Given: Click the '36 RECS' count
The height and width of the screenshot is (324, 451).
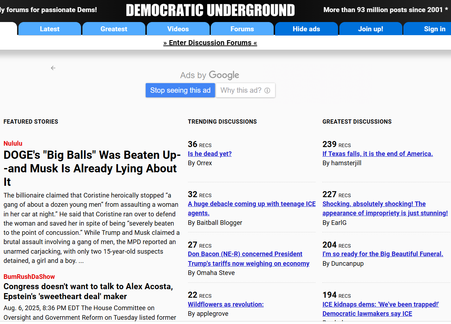Looking at the screenshot, I should click(200, 144).
